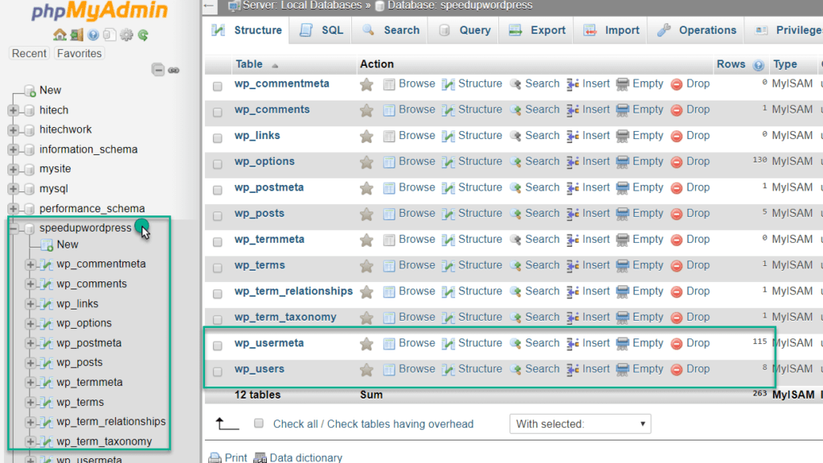
Task: Expand wp_term_taxonomy table in sidebar
Action: pos(31,441)
